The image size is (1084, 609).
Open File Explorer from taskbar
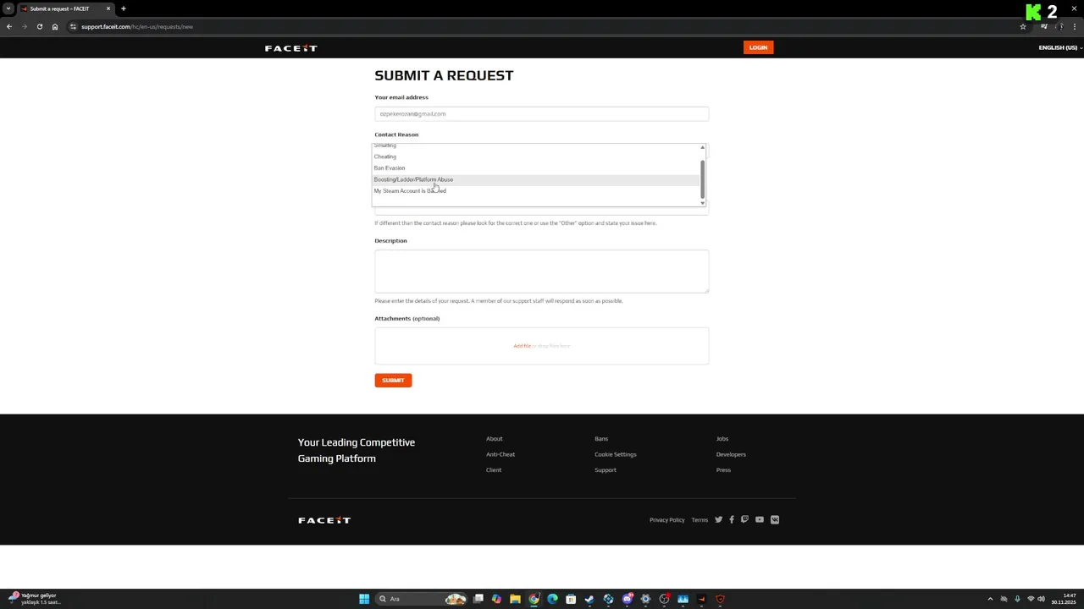[x=515, y=599]
